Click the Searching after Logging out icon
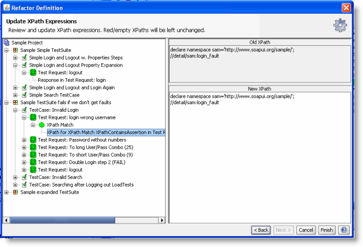This screenshot has width=363, height=247. coord(24,184)
